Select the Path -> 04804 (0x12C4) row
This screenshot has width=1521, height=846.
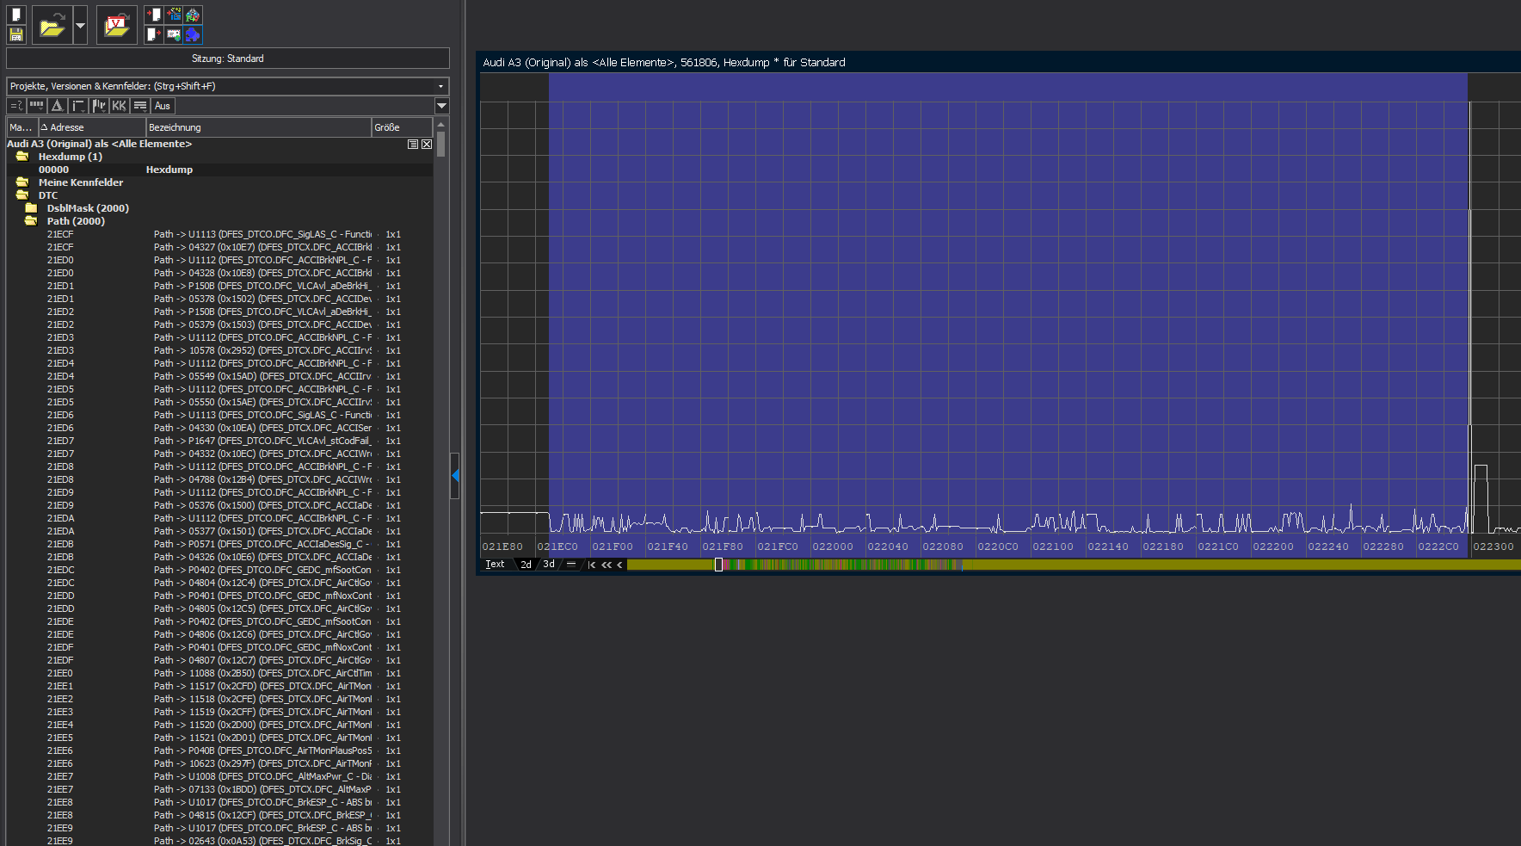click(219, 583)
